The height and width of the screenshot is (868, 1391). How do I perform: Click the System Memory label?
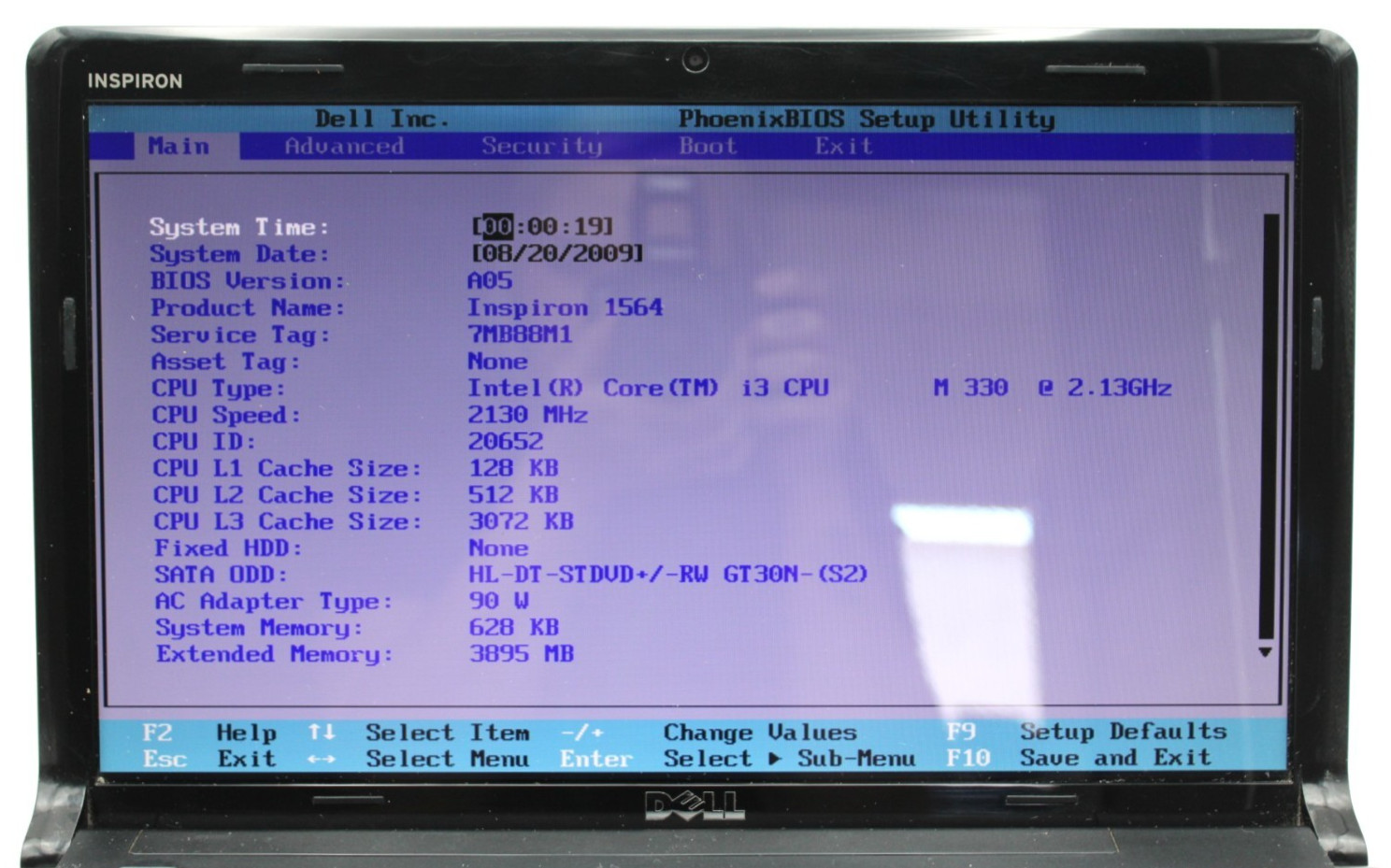(258, 628)
